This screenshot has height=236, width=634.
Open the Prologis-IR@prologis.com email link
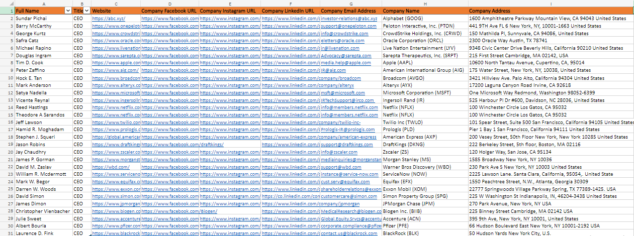347,130
